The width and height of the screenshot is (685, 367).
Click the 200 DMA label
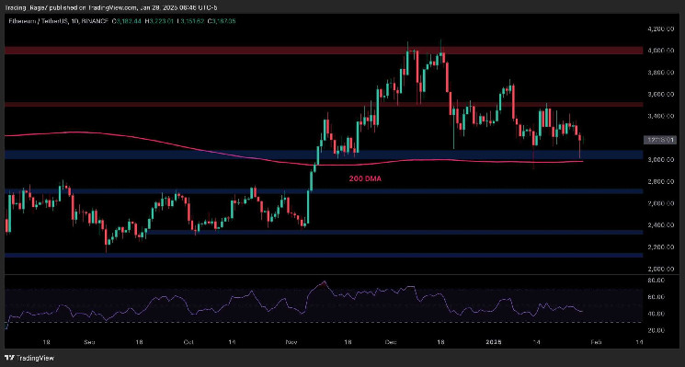tap(365, 178)
